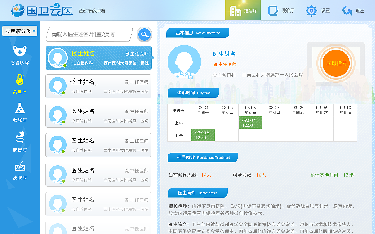Viewport: 375px width, 234px height.
Task: Select the 皮肤病 skin icon
Action: (20, 166)
